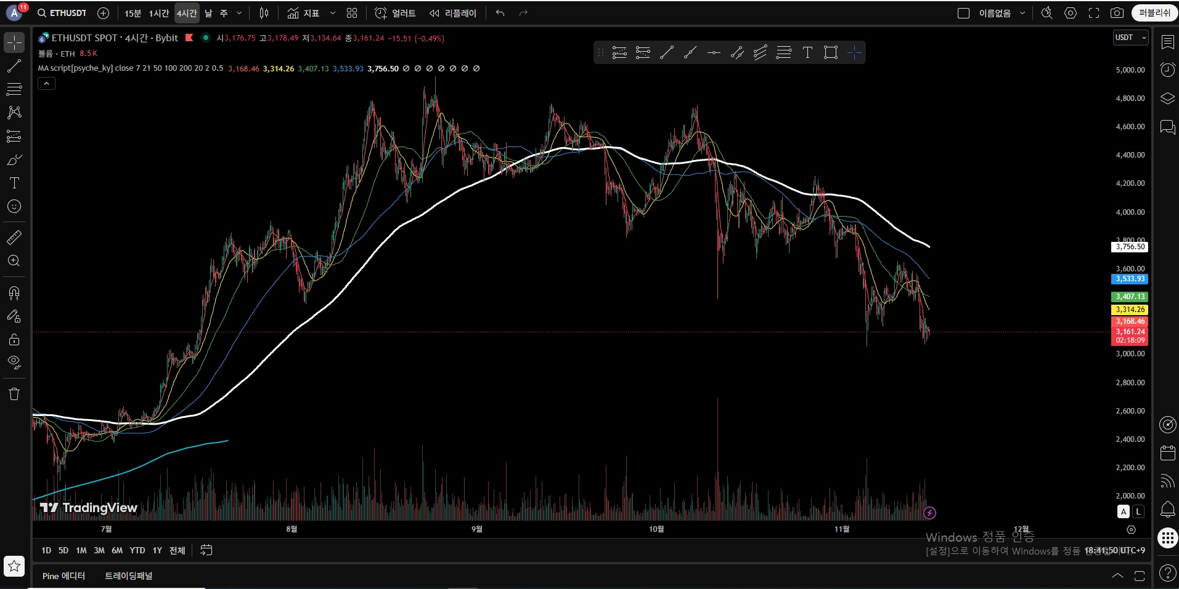Toggle magnet mode for drawings
The height and width of the screenshot is (589, 1179).
[14, 292]
